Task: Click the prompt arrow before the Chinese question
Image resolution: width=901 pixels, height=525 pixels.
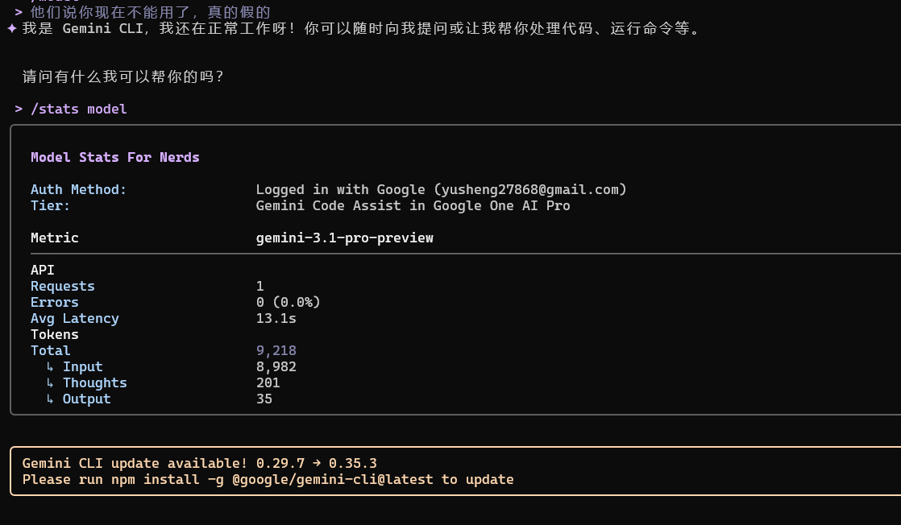Action: tap(19, 12)
